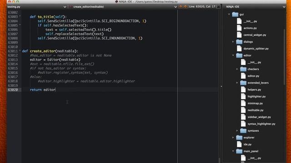Click the splitter handle between editor and tree
Screen dimensions: 291x163
pyautogui.click(x=221, y=86)
